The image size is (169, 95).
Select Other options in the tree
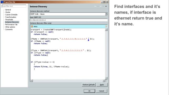(x=10, y=27)
